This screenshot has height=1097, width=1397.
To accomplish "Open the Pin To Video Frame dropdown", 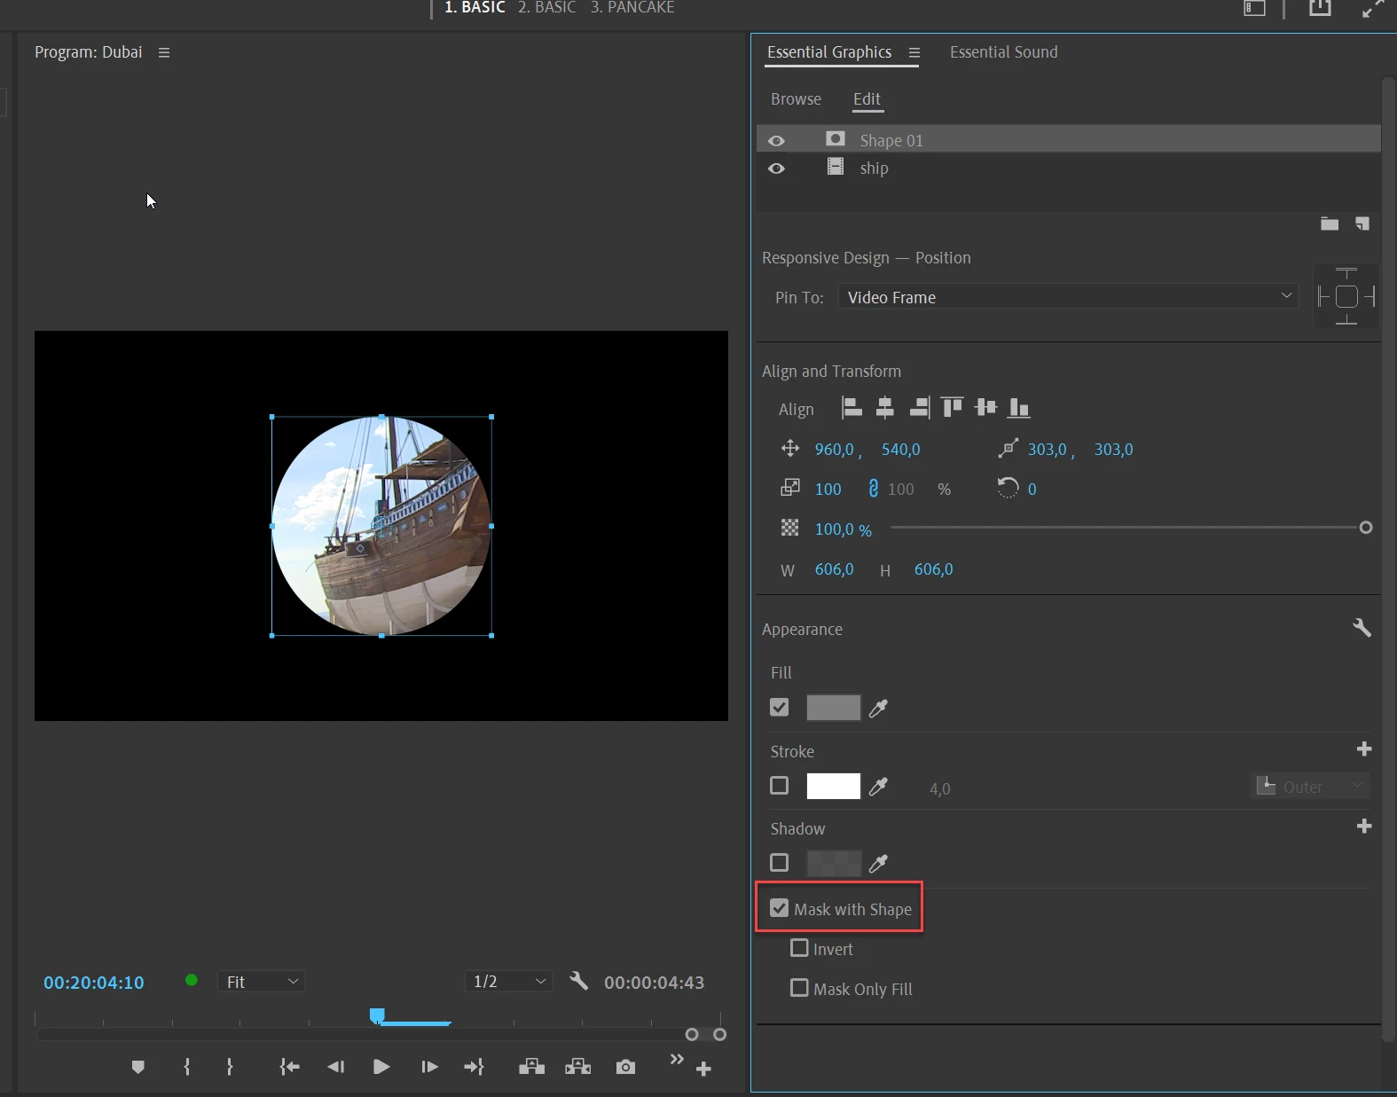I will [x=1068, y=296].
